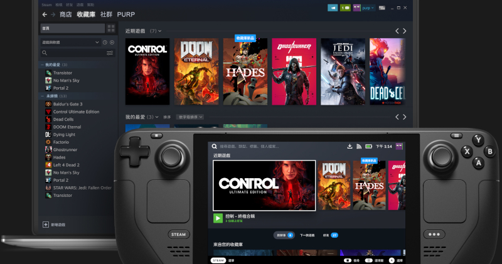Toggle the clock recent-activity sort icon
The width and height of the screenshot is (502, 264).
[105, 42]
